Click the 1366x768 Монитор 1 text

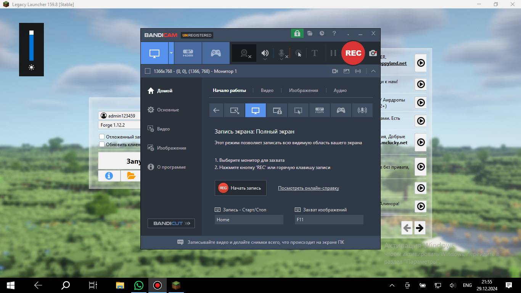(x=195, y=71)
